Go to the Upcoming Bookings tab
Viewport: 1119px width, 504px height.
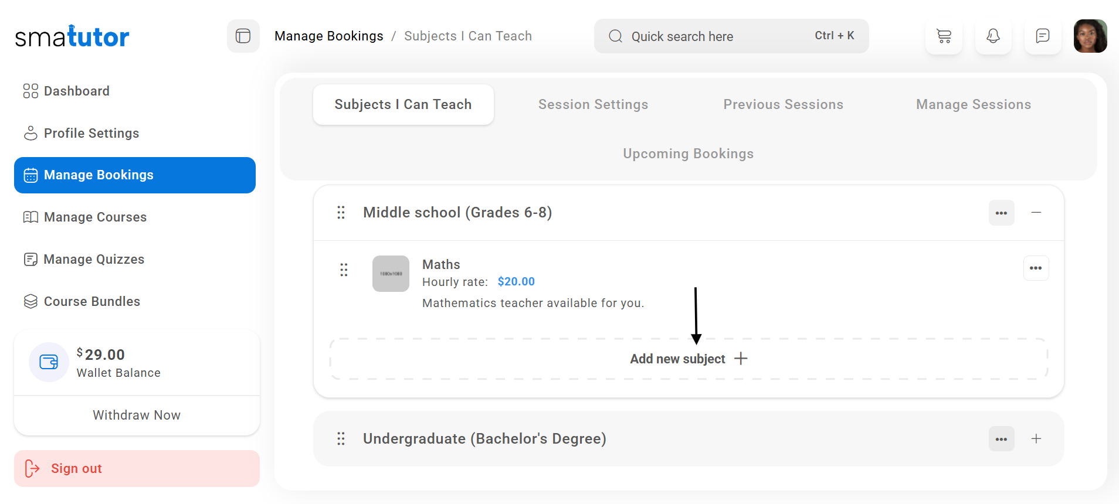click(688, 154)
